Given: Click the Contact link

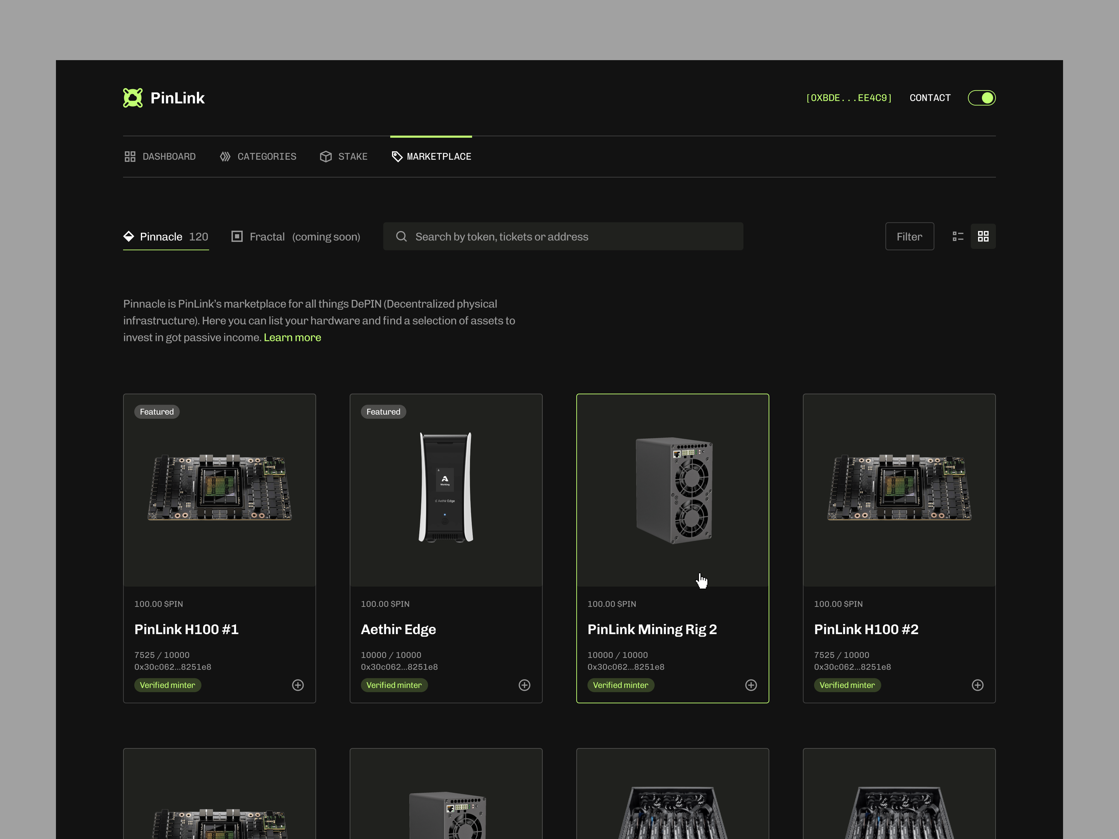Looking at the screenshot, I should [x=930, y=97].
